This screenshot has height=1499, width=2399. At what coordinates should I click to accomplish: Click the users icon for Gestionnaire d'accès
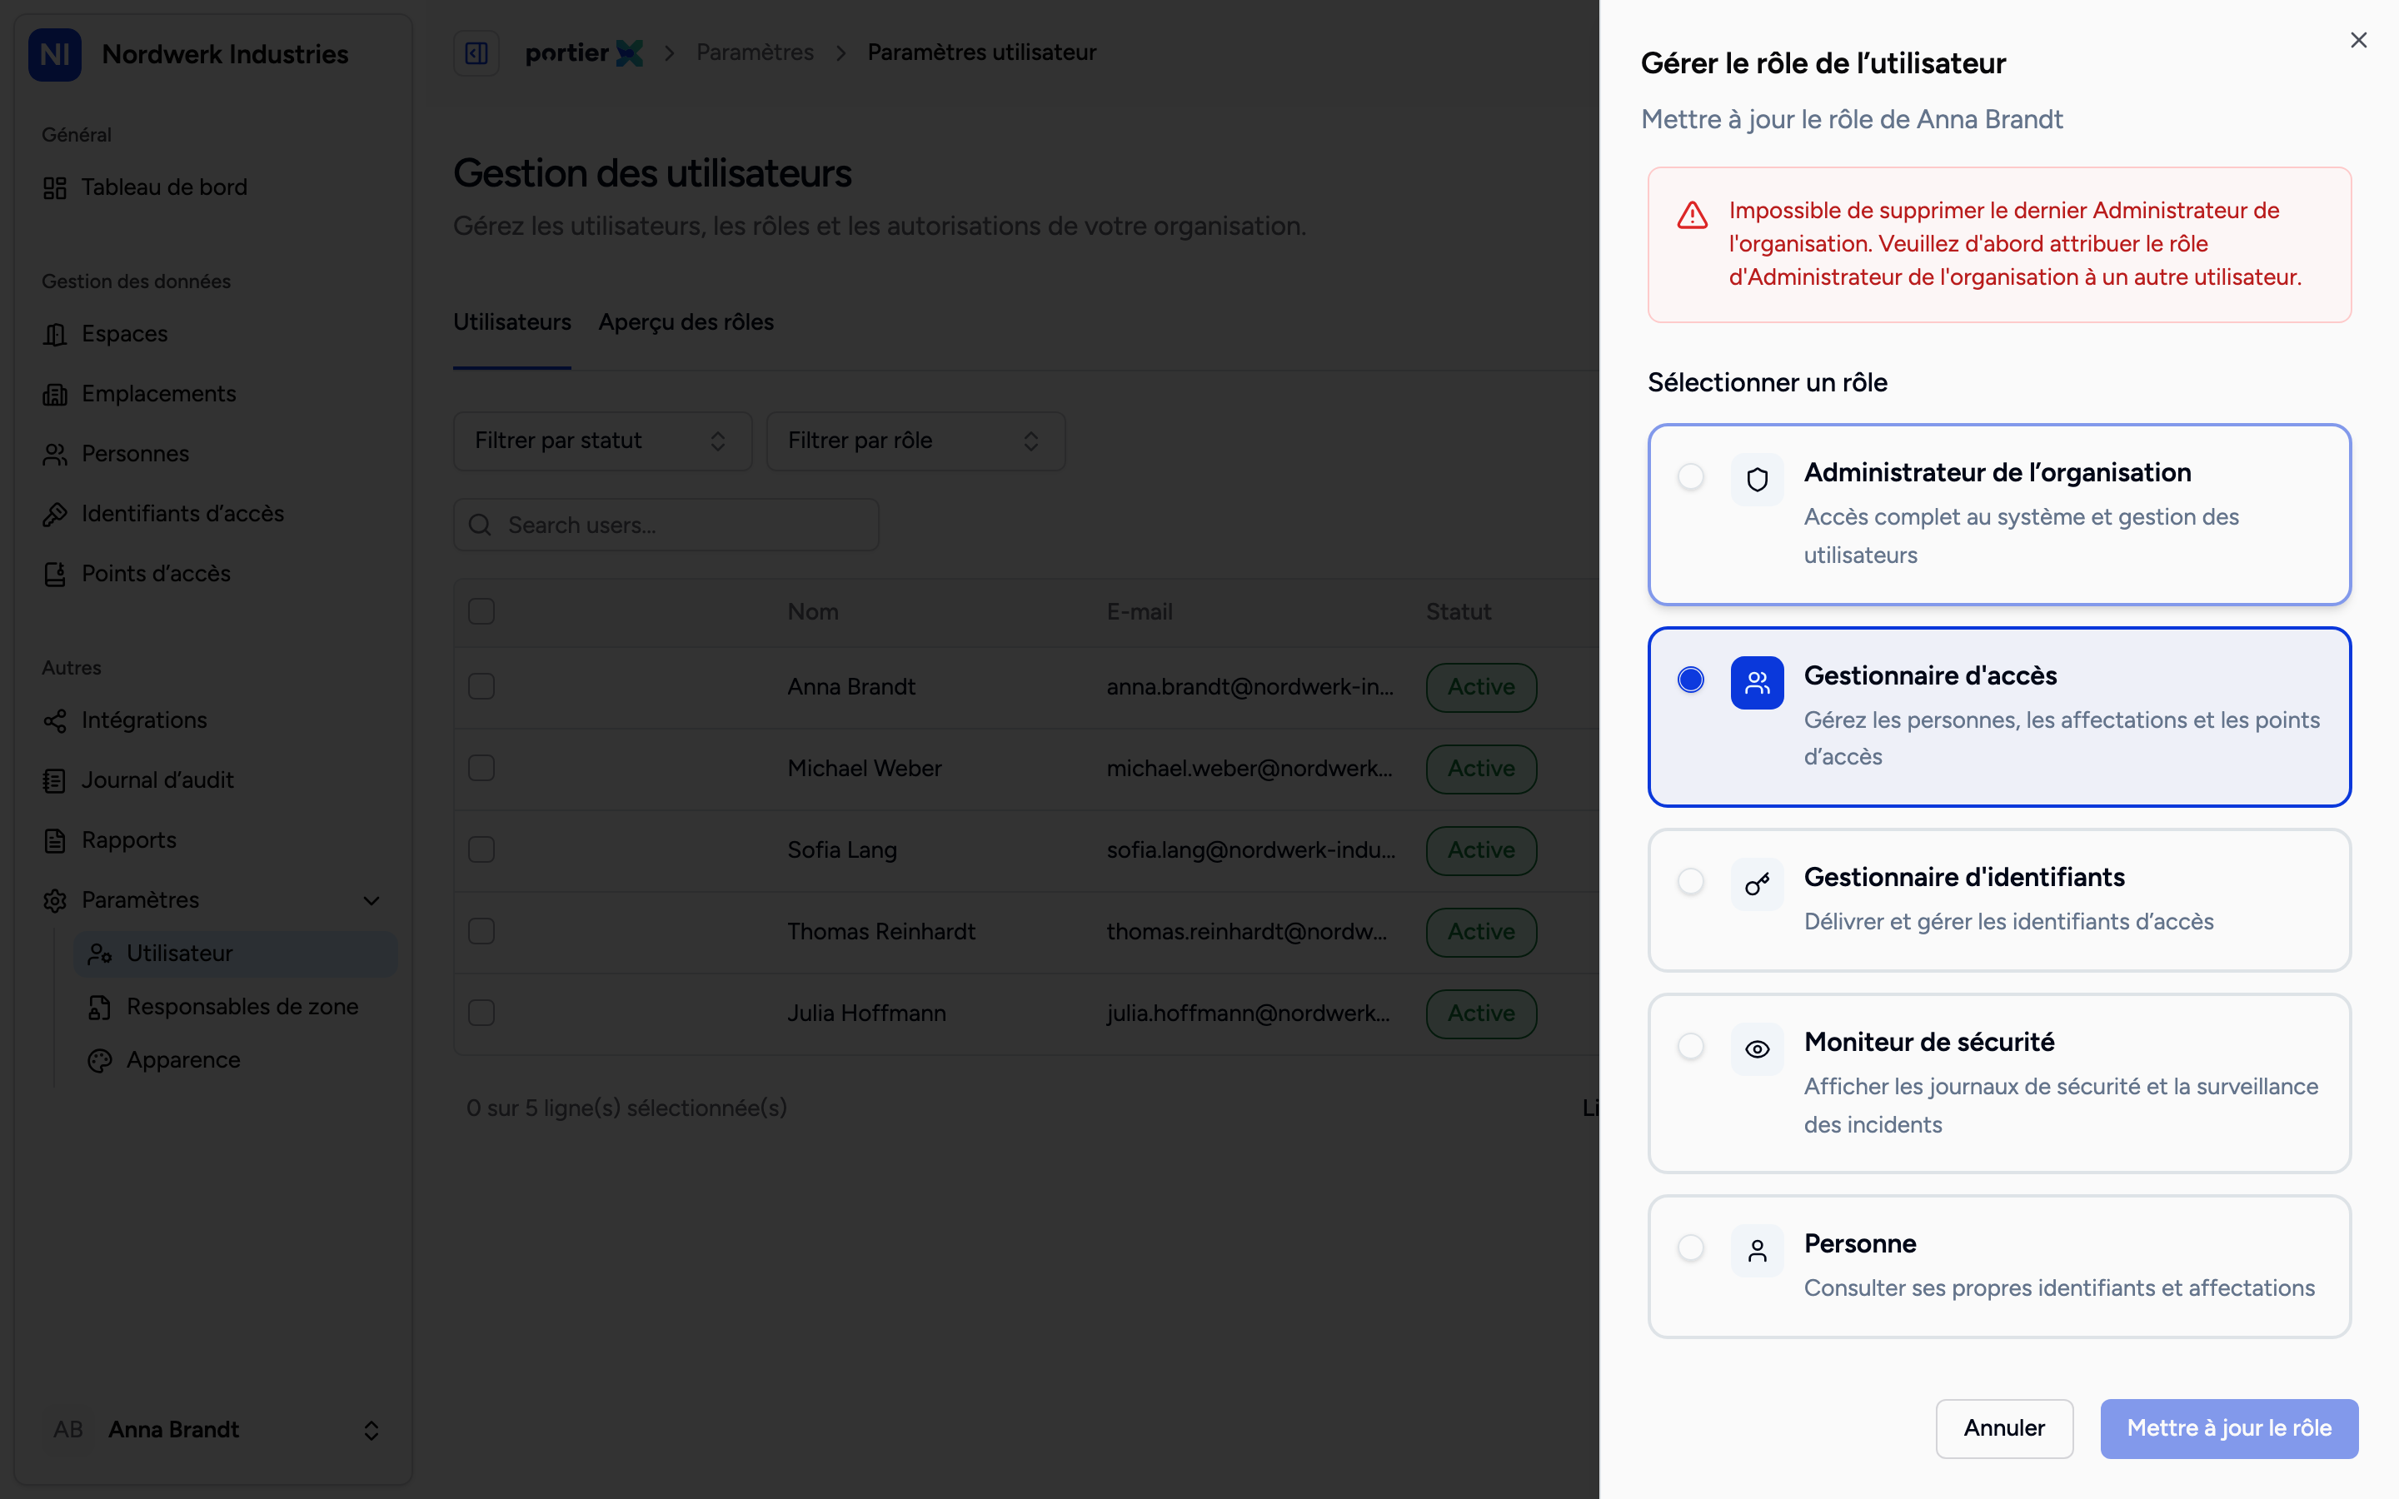pyautogui.click(x=1757, y=682)
